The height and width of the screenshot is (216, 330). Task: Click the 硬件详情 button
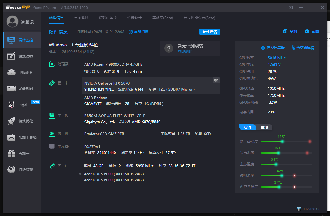click(x=209, y=31)
